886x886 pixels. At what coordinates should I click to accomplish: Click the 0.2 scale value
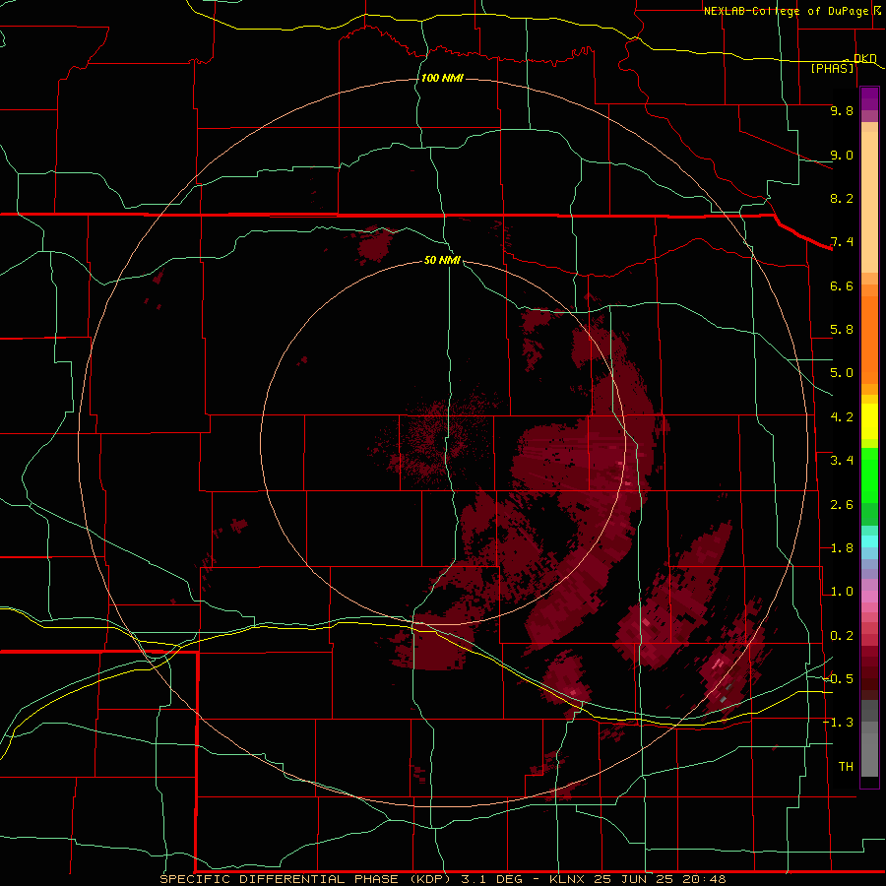842,636
